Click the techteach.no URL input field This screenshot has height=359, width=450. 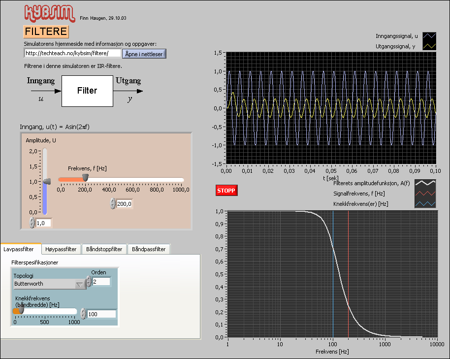[x=72, y=53]
